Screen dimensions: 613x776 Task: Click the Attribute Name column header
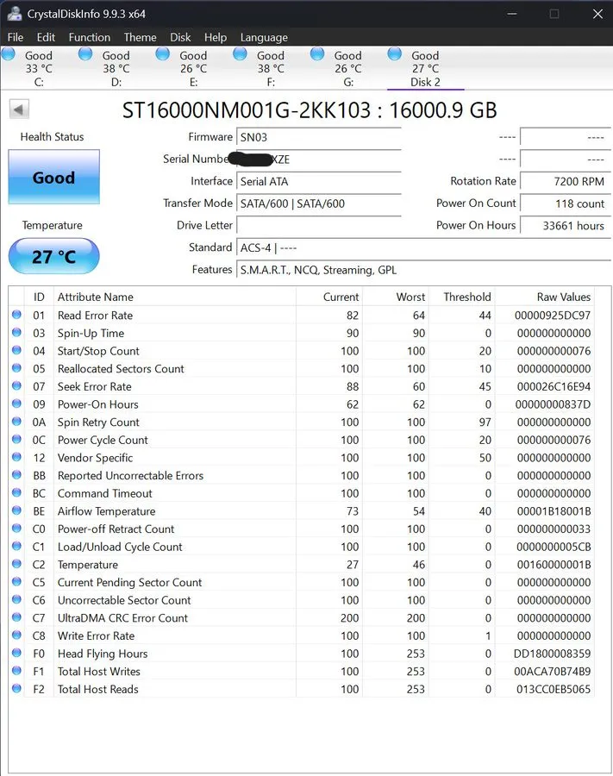(x=175, y=297)
